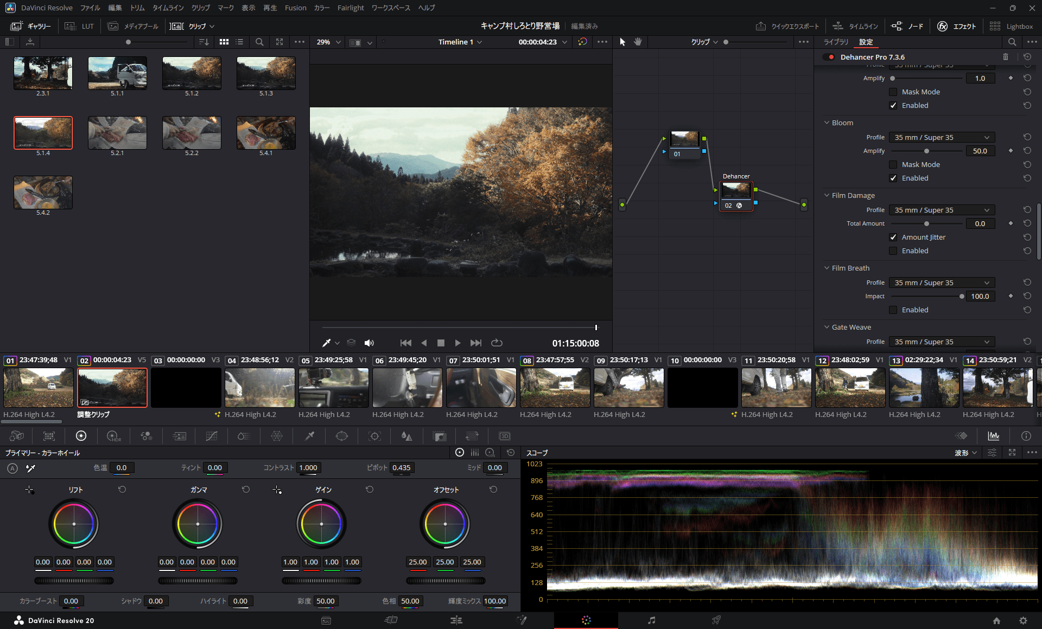1042x629 pixels.
Task: Select the hand pan tool in node editor
Action: tap(638, 42)
